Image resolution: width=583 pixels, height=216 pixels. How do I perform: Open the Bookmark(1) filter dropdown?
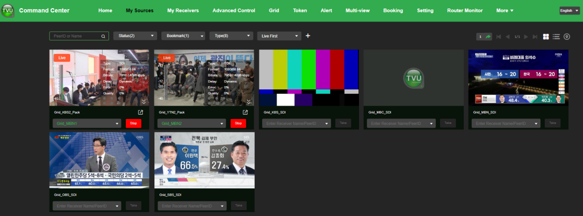(184, 36)
